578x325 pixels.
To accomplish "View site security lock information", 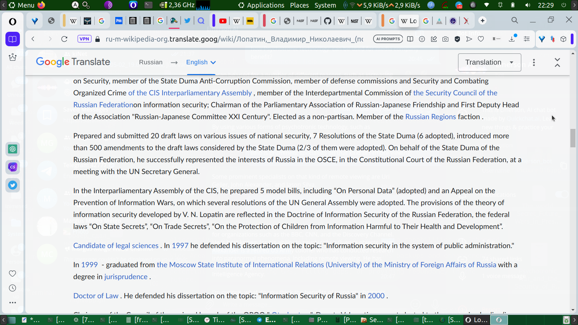I will (97, 39).
